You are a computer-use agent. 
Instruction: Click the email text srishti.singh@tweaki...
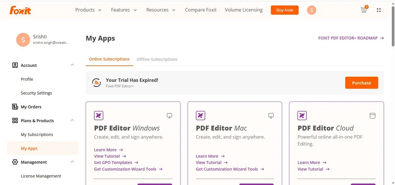[x=51, y=43]
